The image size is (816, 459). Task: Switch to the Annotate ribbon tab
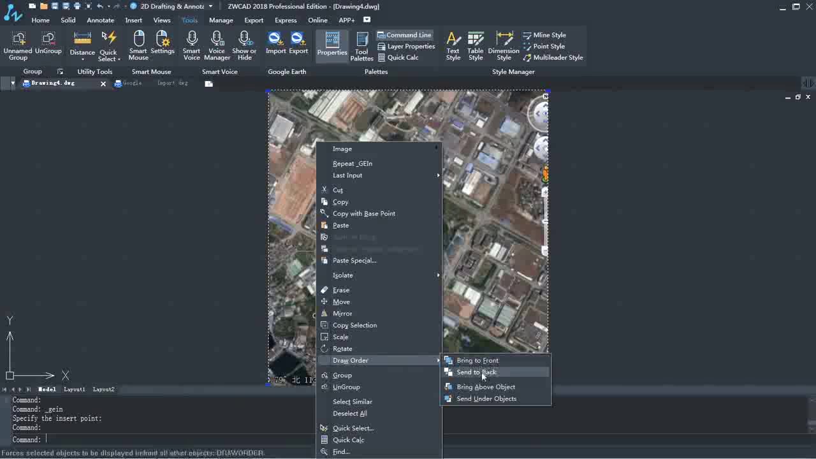[x=100, y=20]
